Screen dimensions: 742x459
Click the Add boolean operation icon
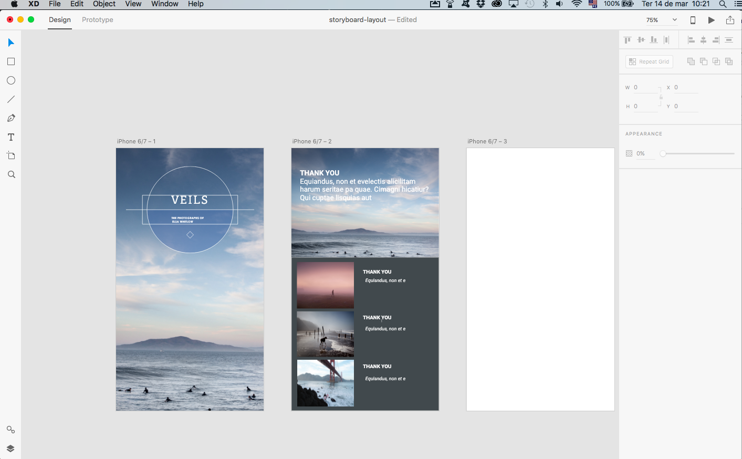691,61
